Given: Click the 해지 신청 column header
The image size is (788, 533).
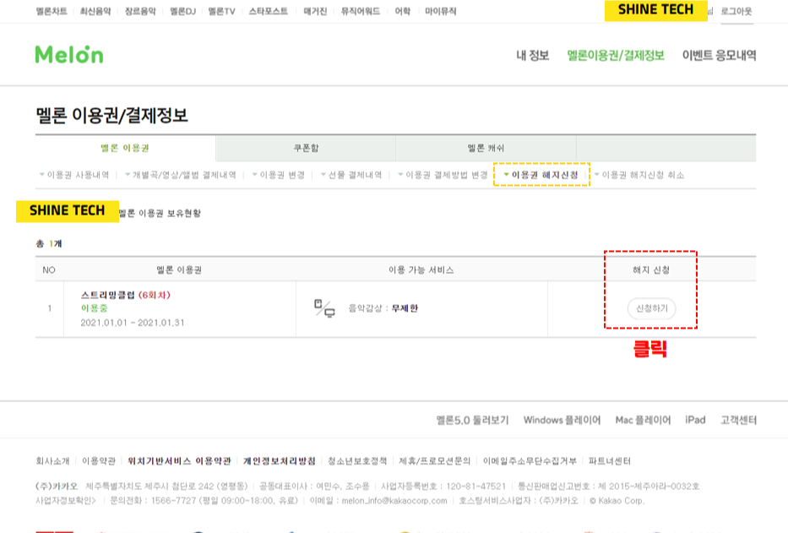Looking at the screenshot, I should point(651,270).
